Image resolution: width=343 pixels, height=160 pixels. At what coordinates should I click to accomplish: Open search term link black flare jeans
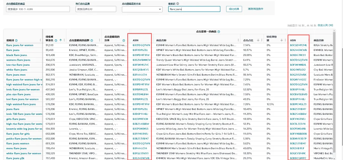(x=17, y=55)
